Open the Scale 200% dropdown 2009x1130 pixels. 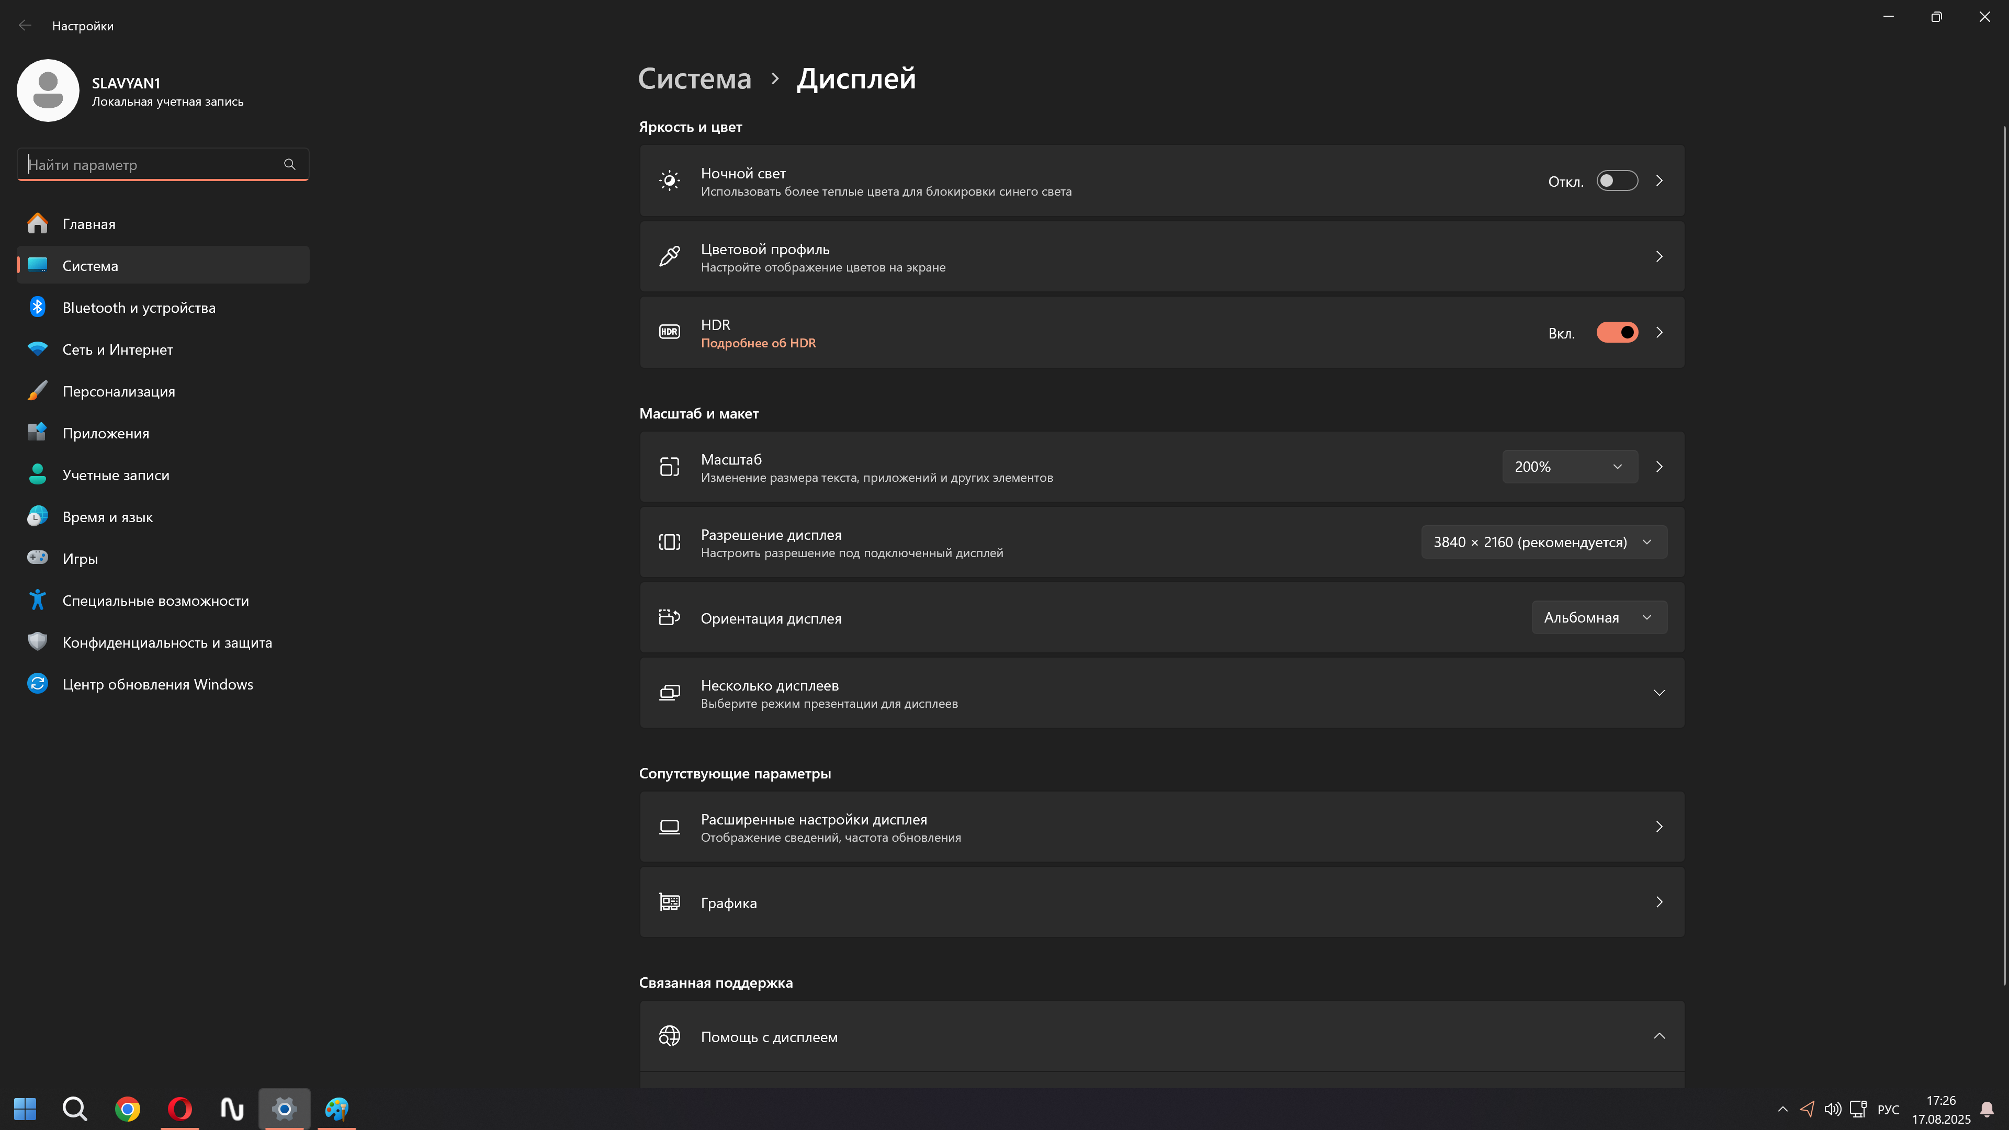point(1569,466)
